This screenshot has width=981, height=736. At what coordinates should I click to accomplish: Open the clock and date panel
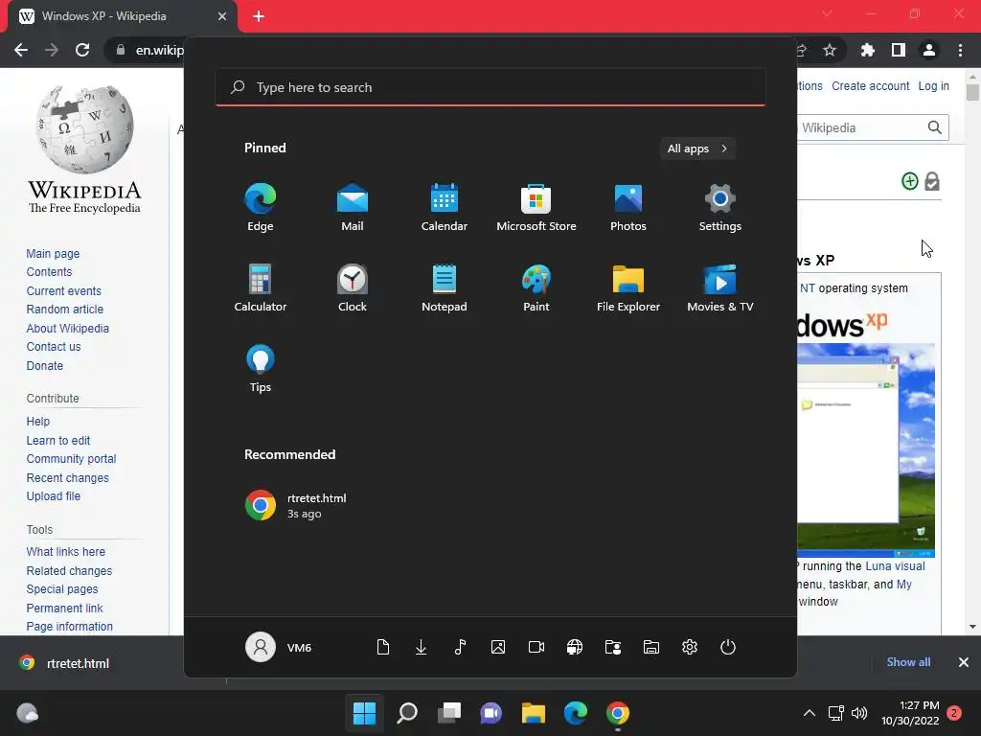910,713
